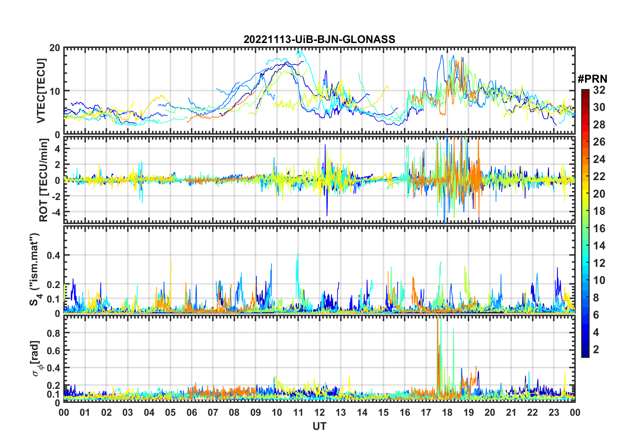The width and height of the screenshot is (639, 447).
Task: Select the "-4" tick on the ROT axis
Action: tap(56, 212)
